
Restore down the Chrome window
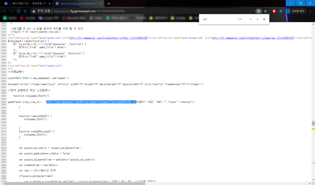tap(300, 3)
